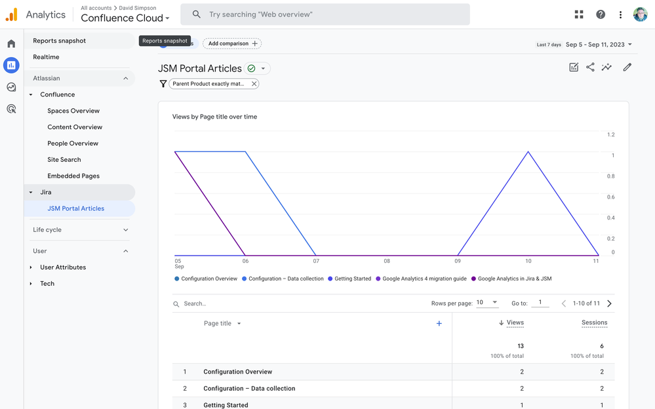Open the Insights sparkline icon
The height and width of the screenshot is (409, 655).
606,67
